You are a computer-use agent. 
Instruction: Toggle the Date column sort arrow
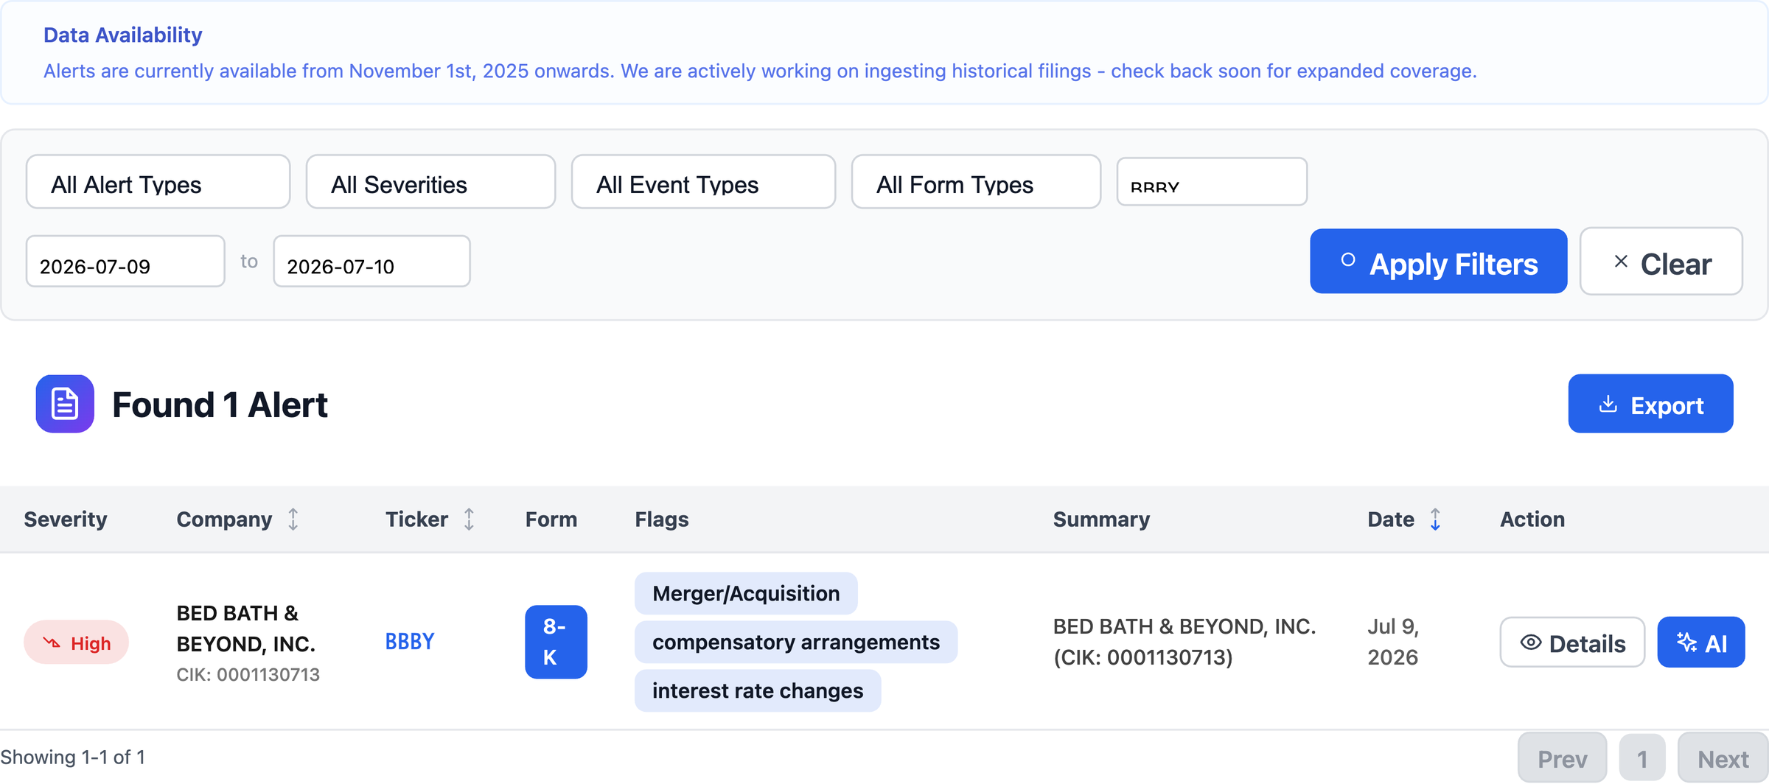1435,519
